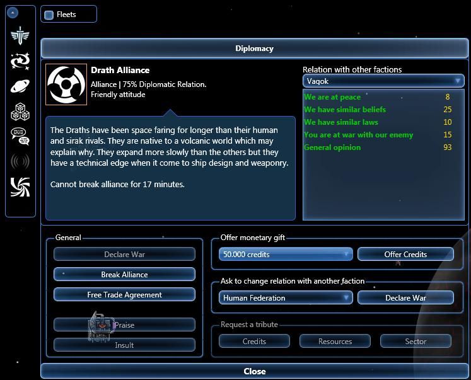Click Declare War beside the Human Federation dropdown
The height and width of the screenshot is (380, 471).
tap(405, 297)
